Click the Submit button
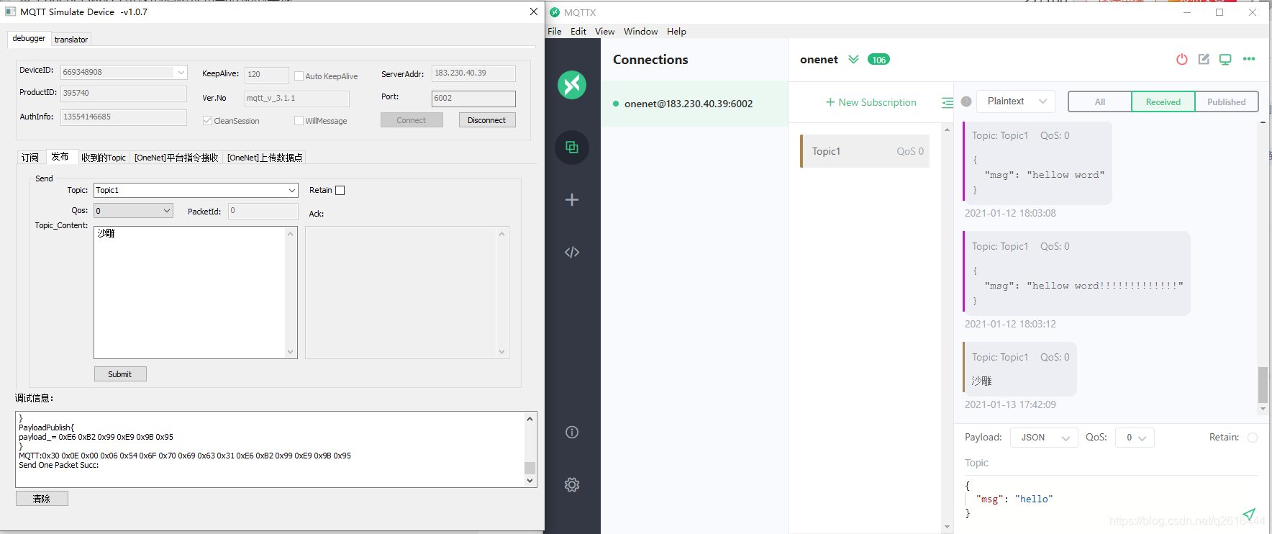Viewport: 1272px width, 534px height. 120,374
